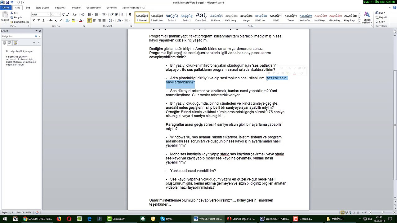Open Camtasia 9 from taskbar
Viewport: 397px width, 223px height.
coord(116,219)
